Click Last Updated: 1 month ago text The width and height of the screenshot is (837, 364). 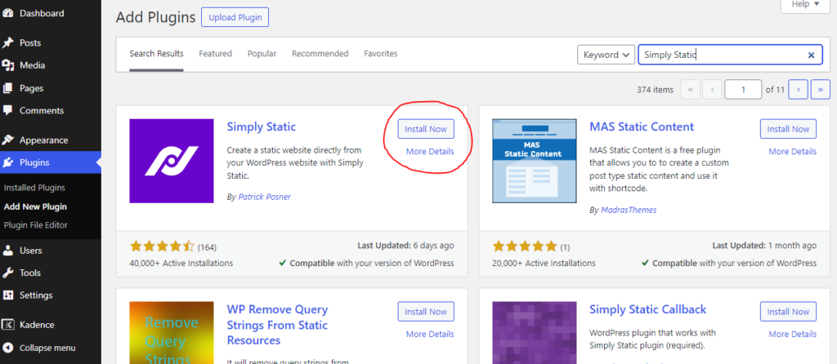coord(764,246)
